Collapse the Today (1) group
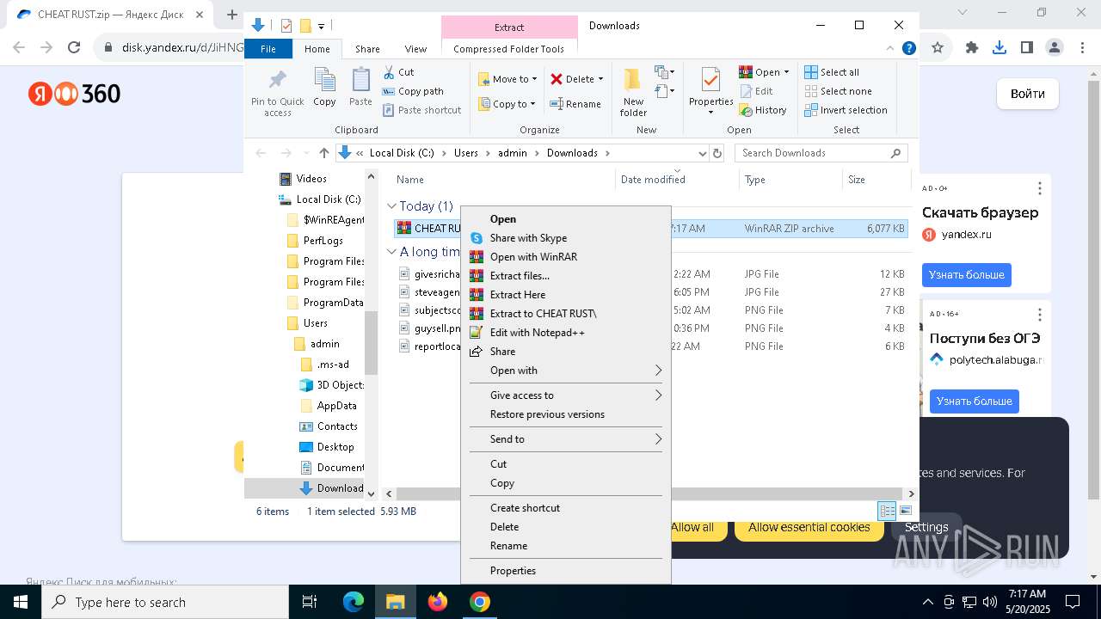The image size is (1101, 619). pos(391,206)
